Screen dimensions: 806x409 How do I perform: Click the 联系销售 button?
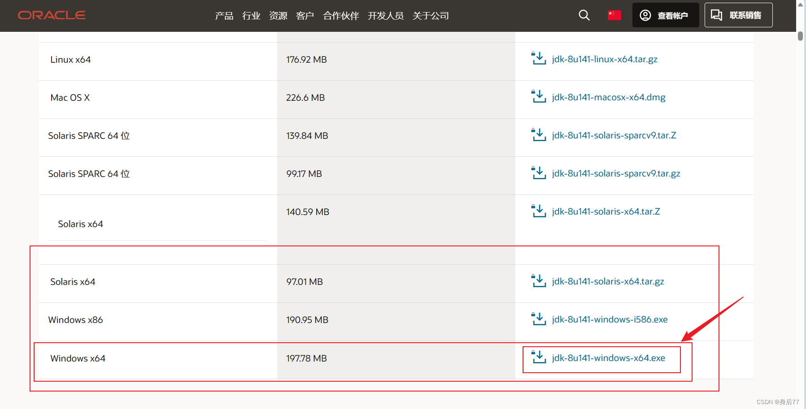[738, 15]
